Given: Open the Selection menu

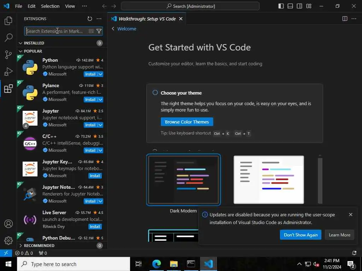Looking at the screenshot, I should [50, 6].
